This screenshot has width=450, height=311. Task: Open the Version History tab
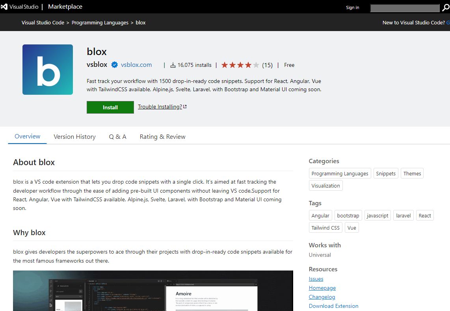(x=74, y=136)
